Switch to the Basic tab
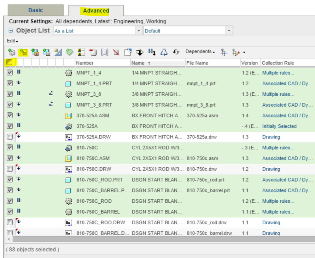The height and width of the screenshot is (258, 315). click(x=35, y=10)
